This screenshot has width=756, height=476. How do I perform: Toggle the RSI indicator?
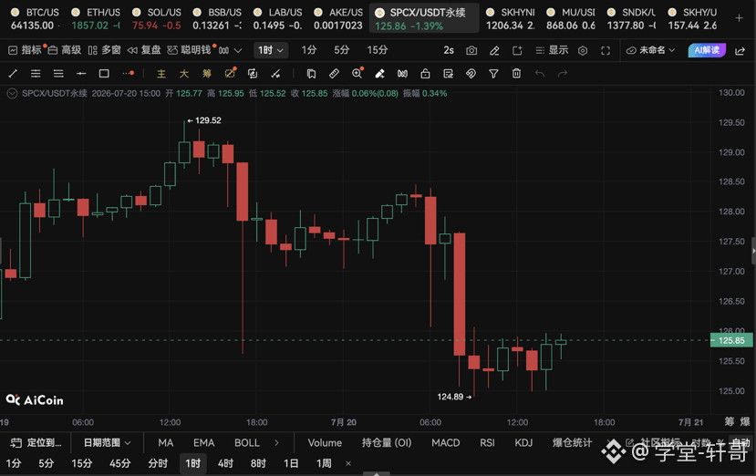487,443
